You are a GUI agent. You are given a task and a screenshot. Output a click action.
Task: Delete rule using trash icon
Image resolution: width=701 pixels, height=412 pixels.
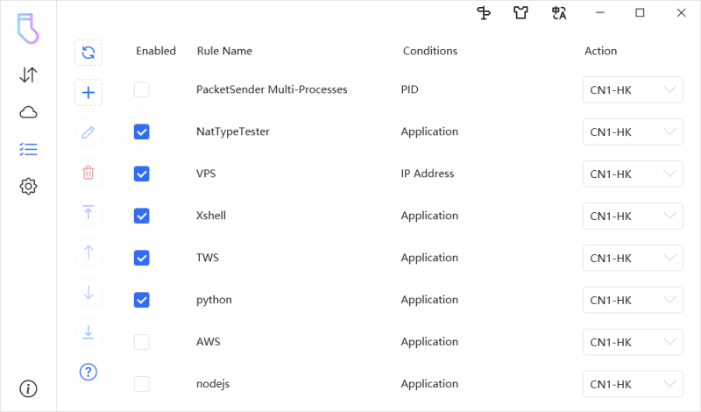[89, 173]
